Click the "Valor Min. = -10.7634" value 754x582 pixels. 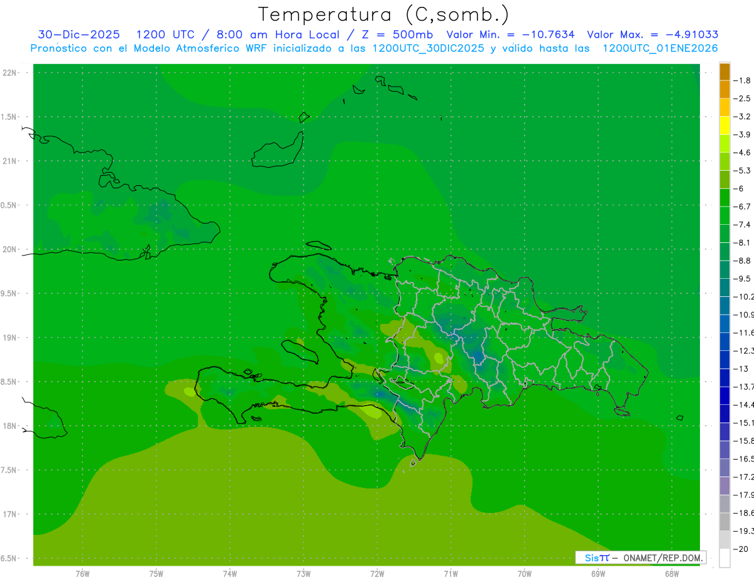[510, 35]
